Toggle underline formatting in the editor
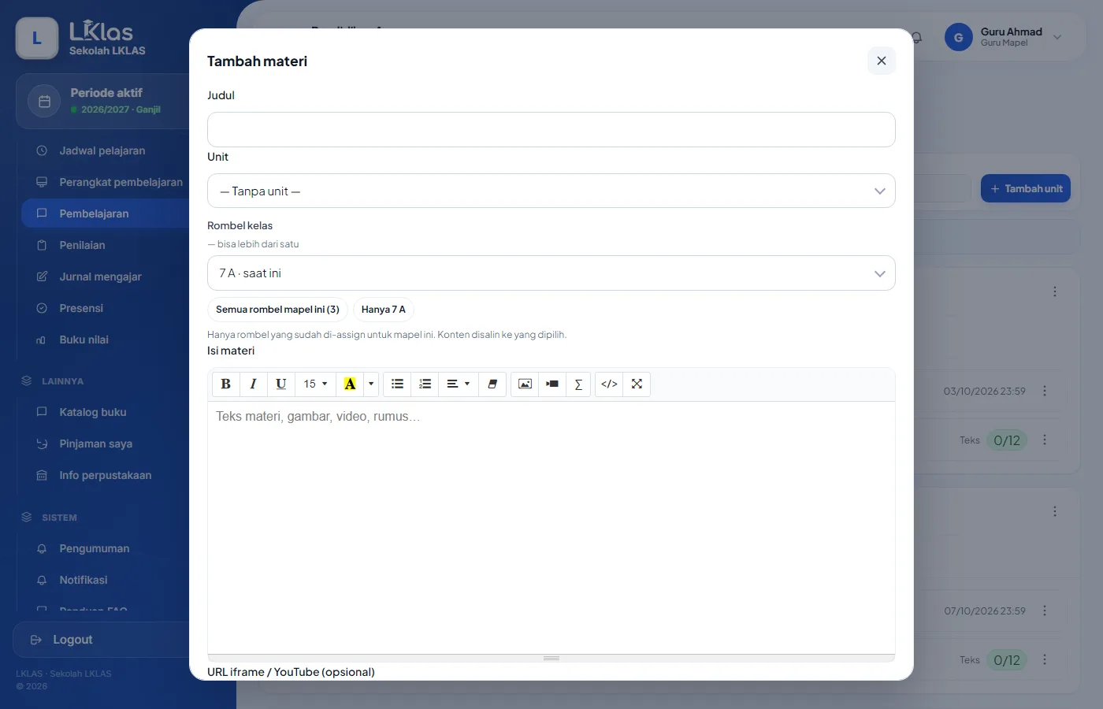The width and height of the screenshot is (1103, 709). pyautogui.click(x=280, y=384)
